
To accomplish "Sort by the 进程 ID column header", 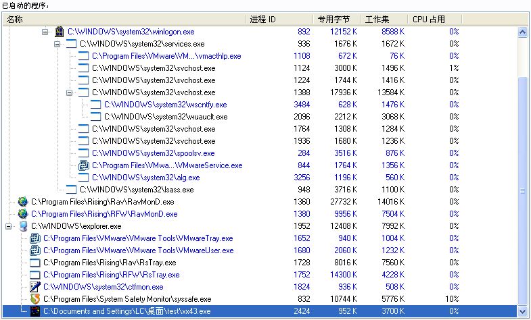I will pyautogui.click(x=279, y=20).
